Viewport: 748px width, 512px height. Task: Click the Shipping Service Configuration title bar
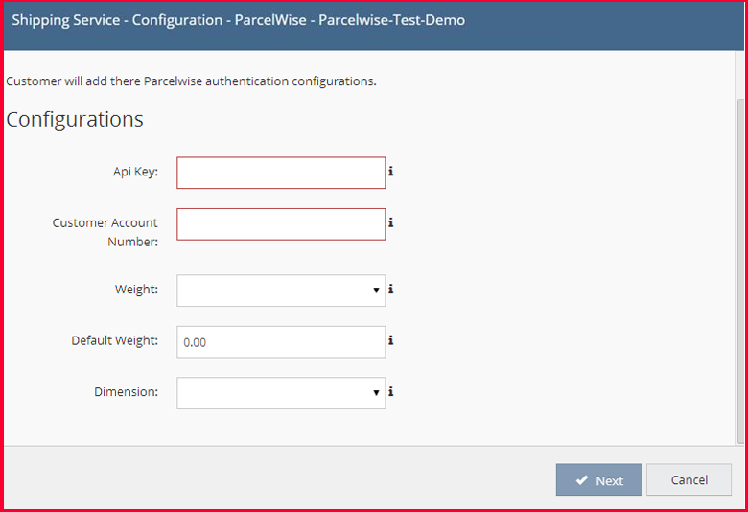(374, 26)
